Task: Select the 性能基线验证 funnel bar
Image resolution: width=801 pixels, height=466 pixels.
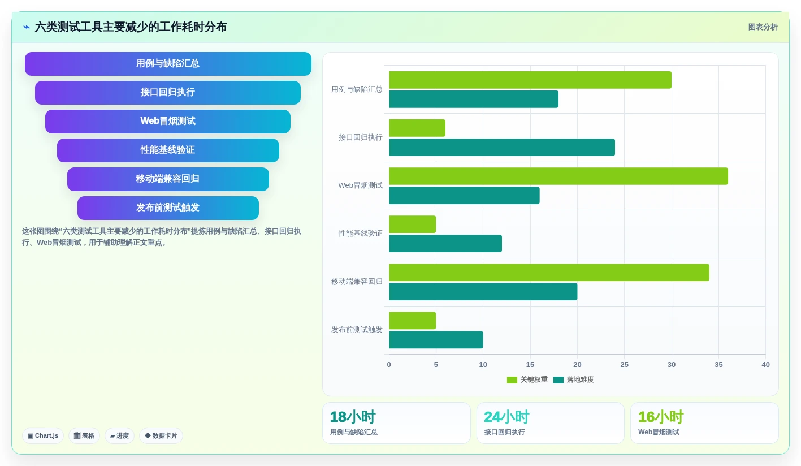Action: 168,150
